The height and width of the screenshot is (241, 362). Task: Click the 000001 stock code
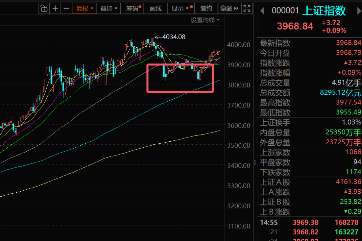click(285, 11)
